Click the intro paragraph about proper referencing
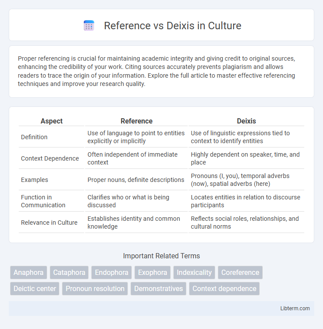The image size is (323, 329). coord(156,71)
